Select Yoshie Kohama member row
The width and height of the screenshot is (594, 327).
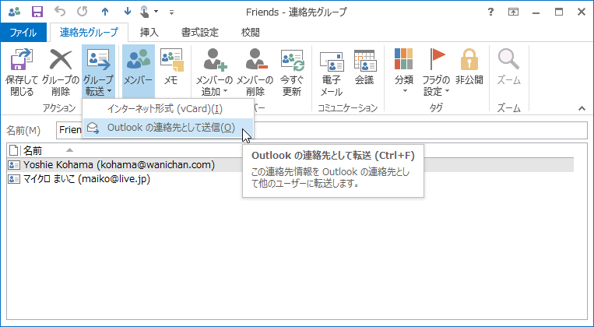(290, 165)
